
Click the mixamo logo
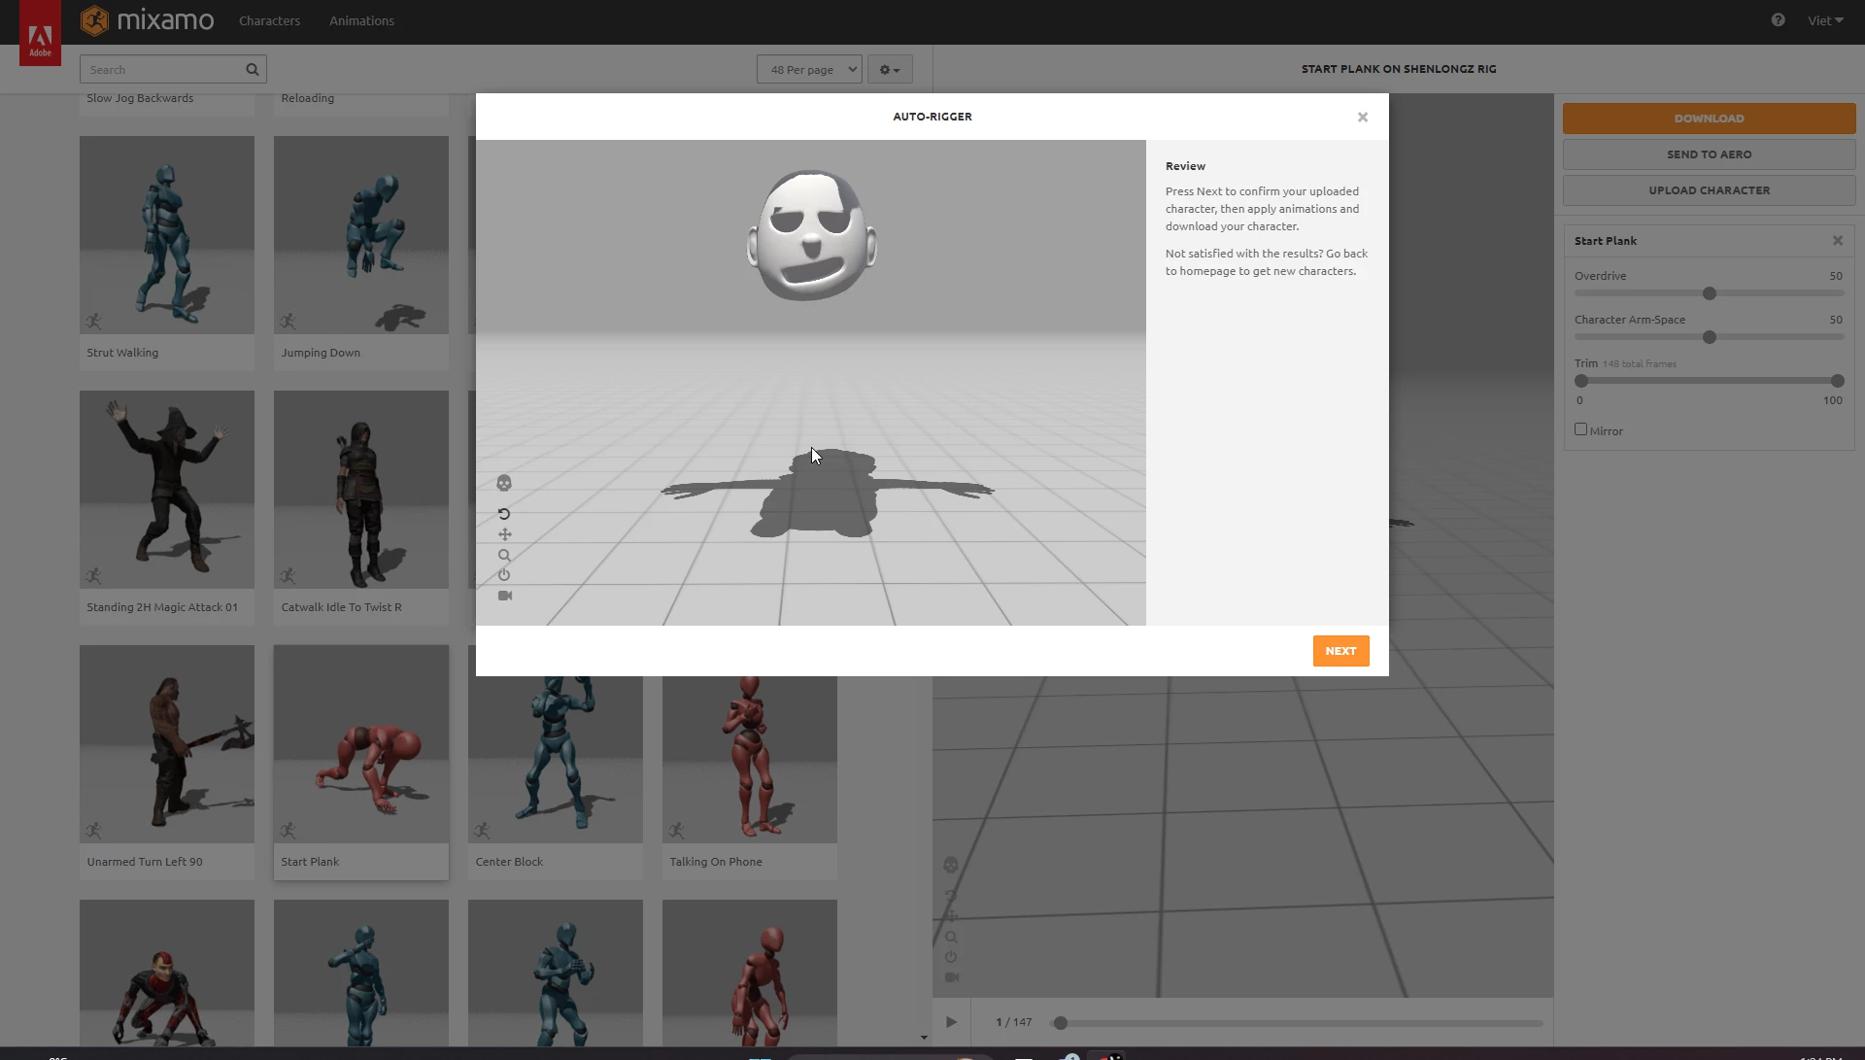[x=148, y=20]
